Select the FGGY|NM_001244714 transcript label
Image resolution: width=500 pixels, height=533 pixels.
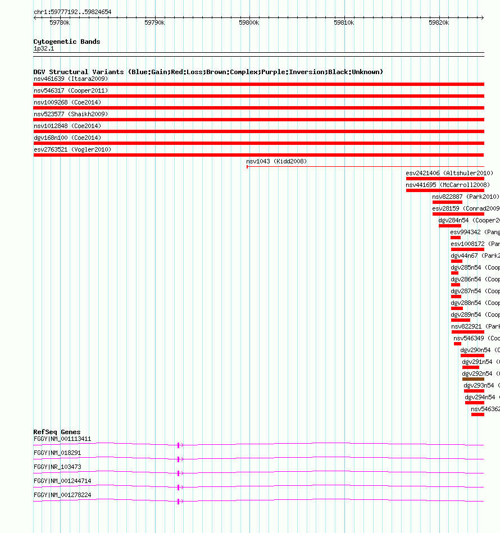click(62, 481)
